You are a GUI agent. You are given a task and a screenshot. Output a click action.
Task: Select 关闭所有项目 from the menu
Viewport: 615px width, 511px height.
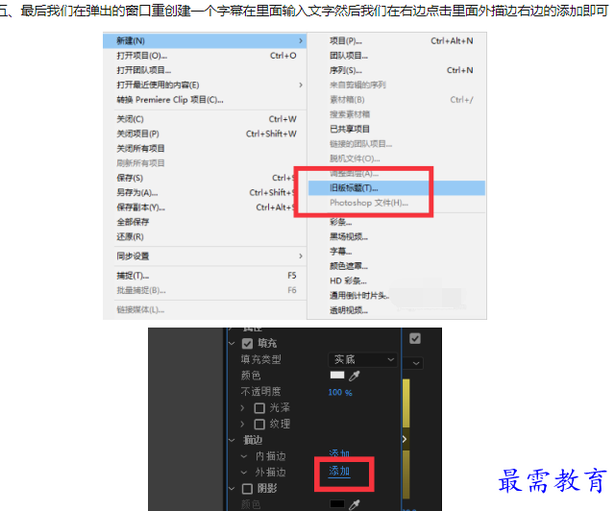click(x=205, y=148)
